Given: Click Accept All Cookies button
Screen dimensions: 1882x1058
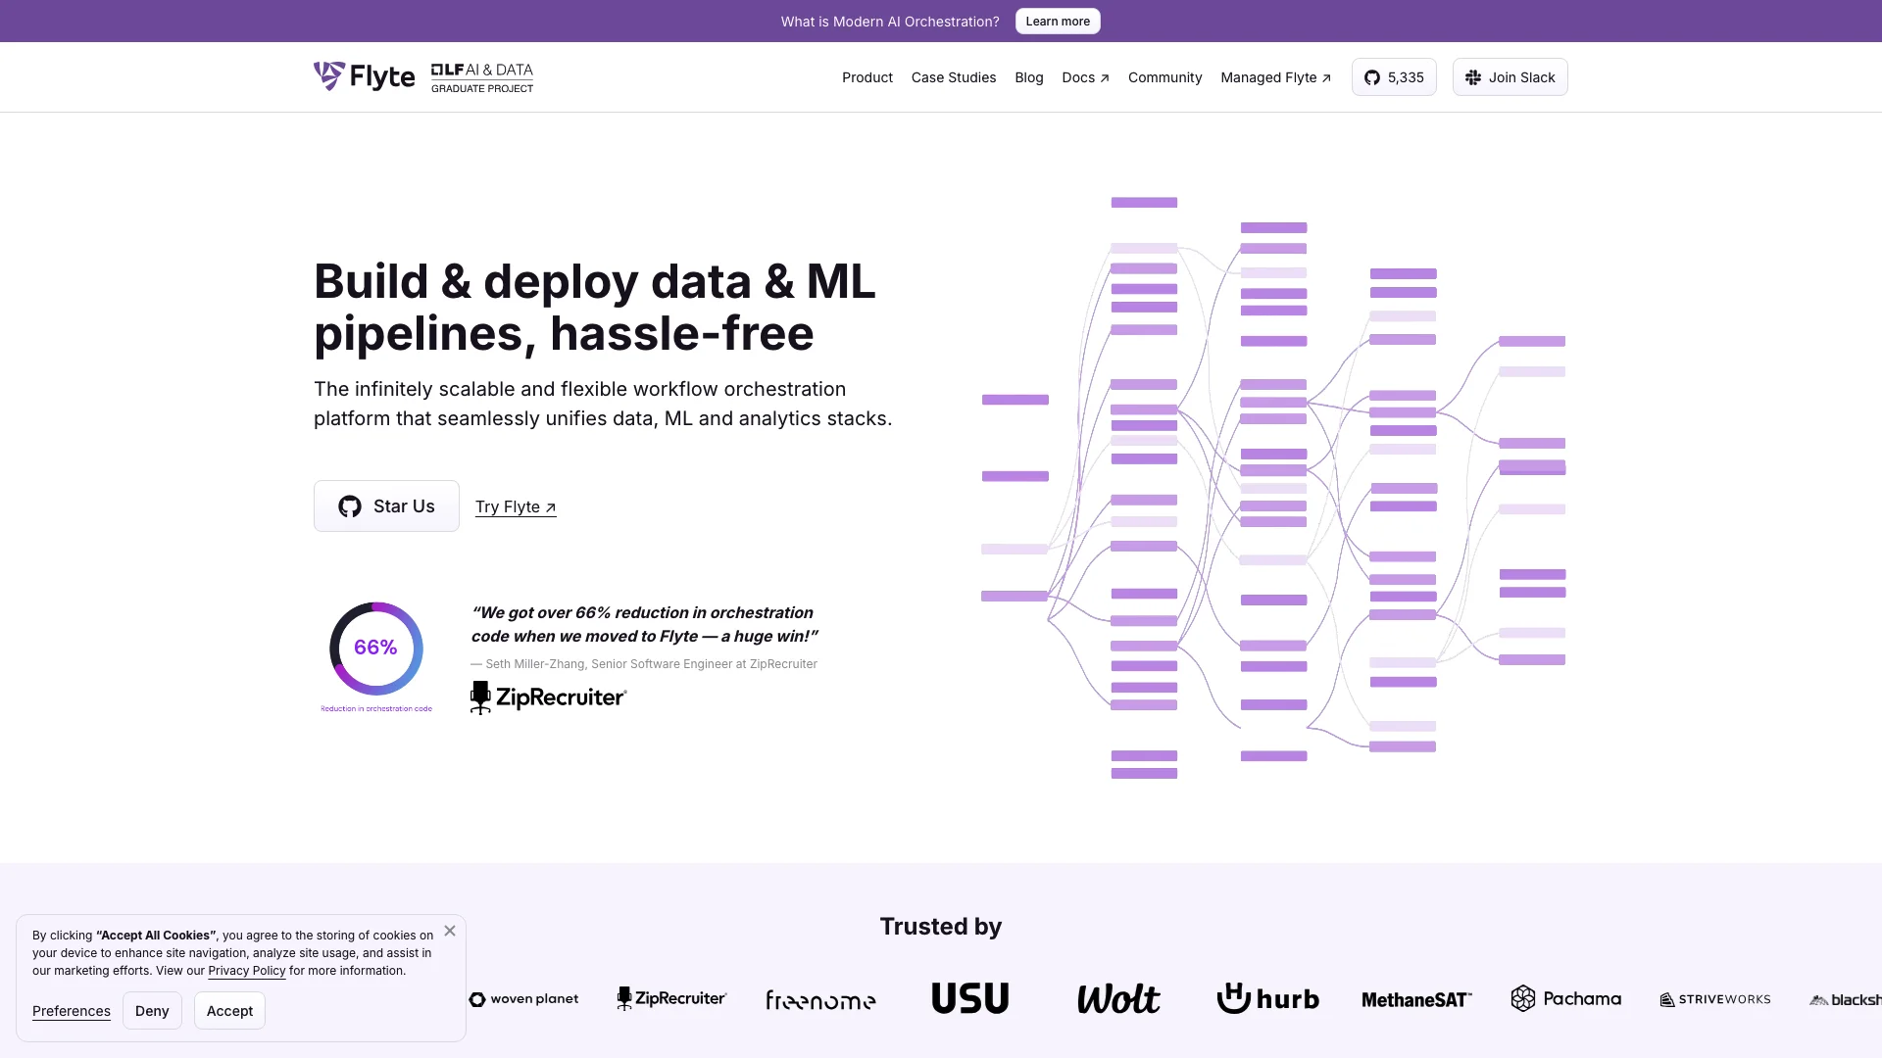Looking at the screenshot, I should pyautogui.click(x=230, y=1010).
